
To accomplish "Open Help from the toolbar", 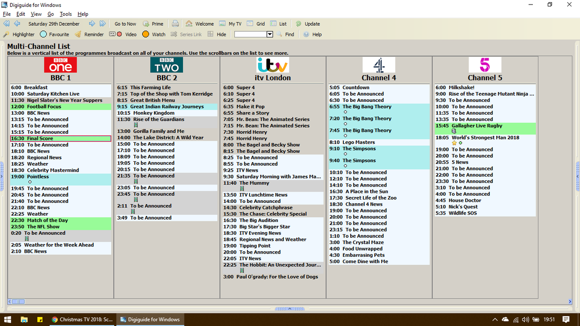I will 312,34.
